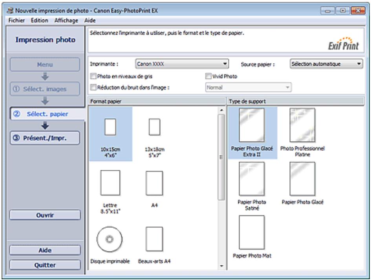Click the Format papier scrollbar thumb

(221, 157)
